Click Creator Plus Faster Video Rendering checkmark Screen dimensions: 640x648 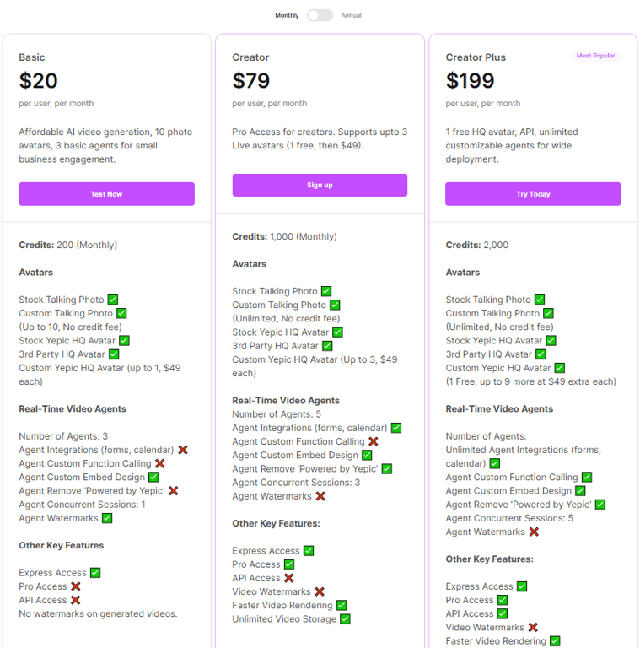click(x=555, y=641)
